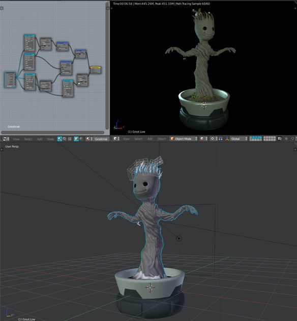The image size is (297, 321).
Task: Toggle the 3D manipulator axes icon
Action: pos(227,139)
